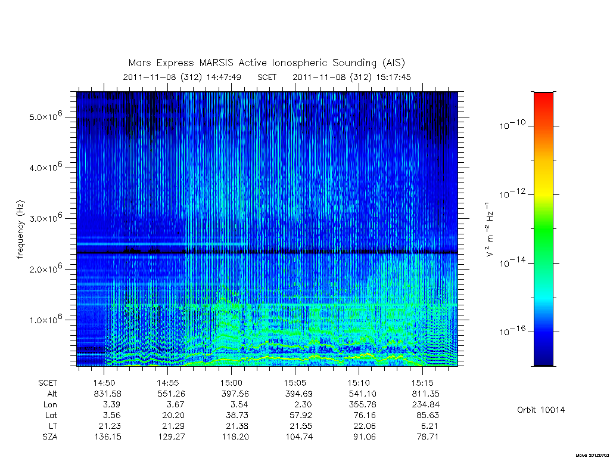Screen dimensions: 610x458
Task: Click the time tick label 15:10
Action: (x=359, y=383)
